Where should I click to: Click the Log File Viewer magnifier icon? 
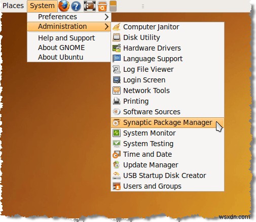(117, 69)
